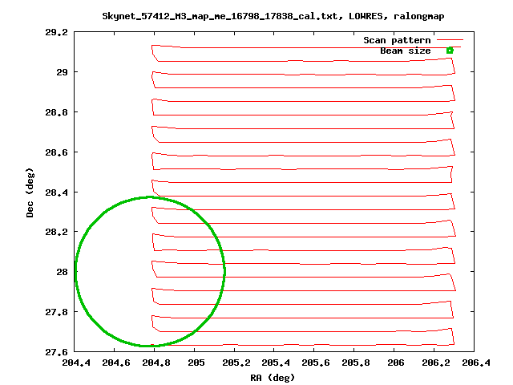Click the 28 Dec axis tick label
Viewport: 513px width, 385px height.
pyautogui.click(x=62, y=272)
